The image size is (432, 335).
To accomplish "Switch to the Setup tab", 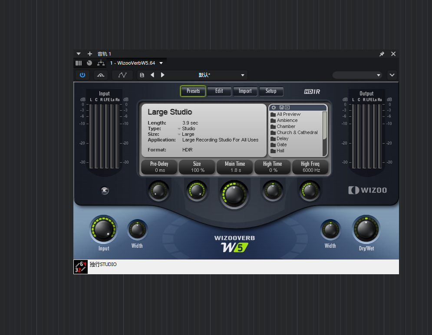I will (x=271, y=91).
